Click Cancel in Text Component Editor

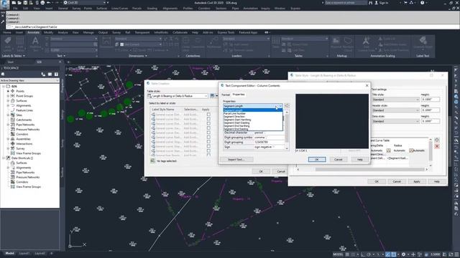339,159
